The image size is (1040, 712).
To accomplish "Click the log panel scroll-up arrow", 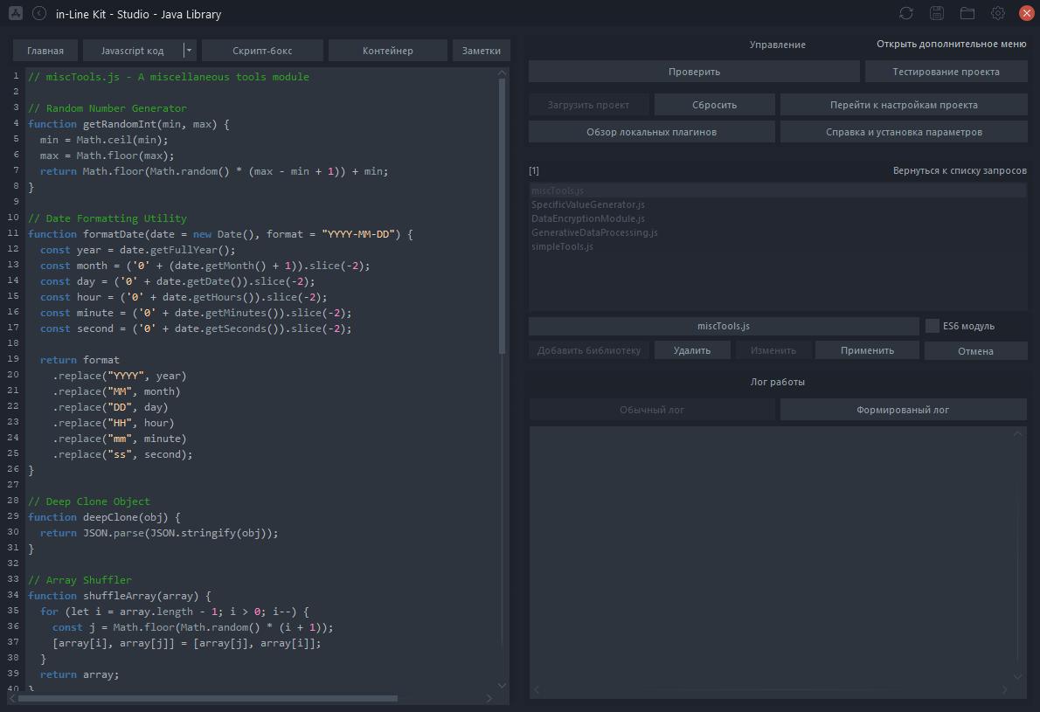I will [1017, 434].
